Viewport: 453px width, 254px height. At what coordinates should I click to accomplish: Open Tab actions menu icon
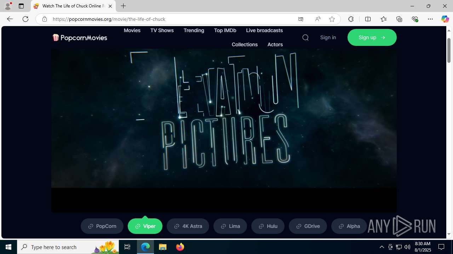tap(21, 6)
